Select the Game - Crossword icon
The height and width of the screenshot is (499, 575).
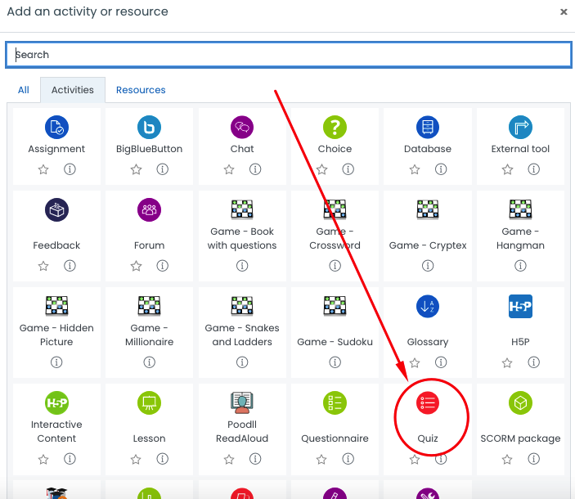335,209
